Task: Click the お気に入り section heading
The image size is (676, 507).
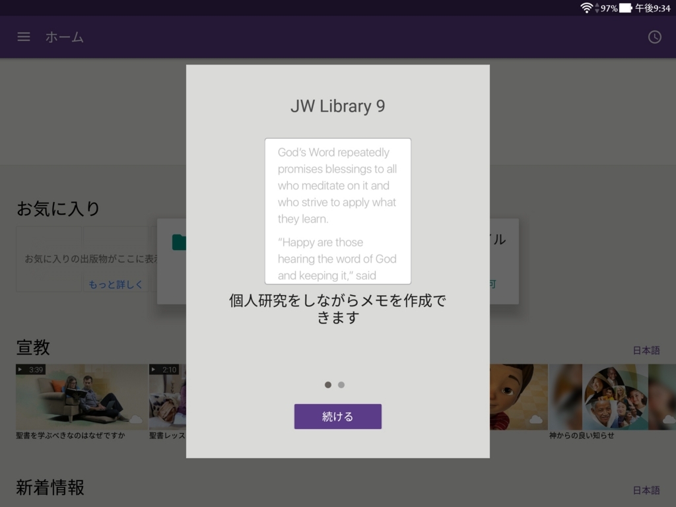Action: 58,209
